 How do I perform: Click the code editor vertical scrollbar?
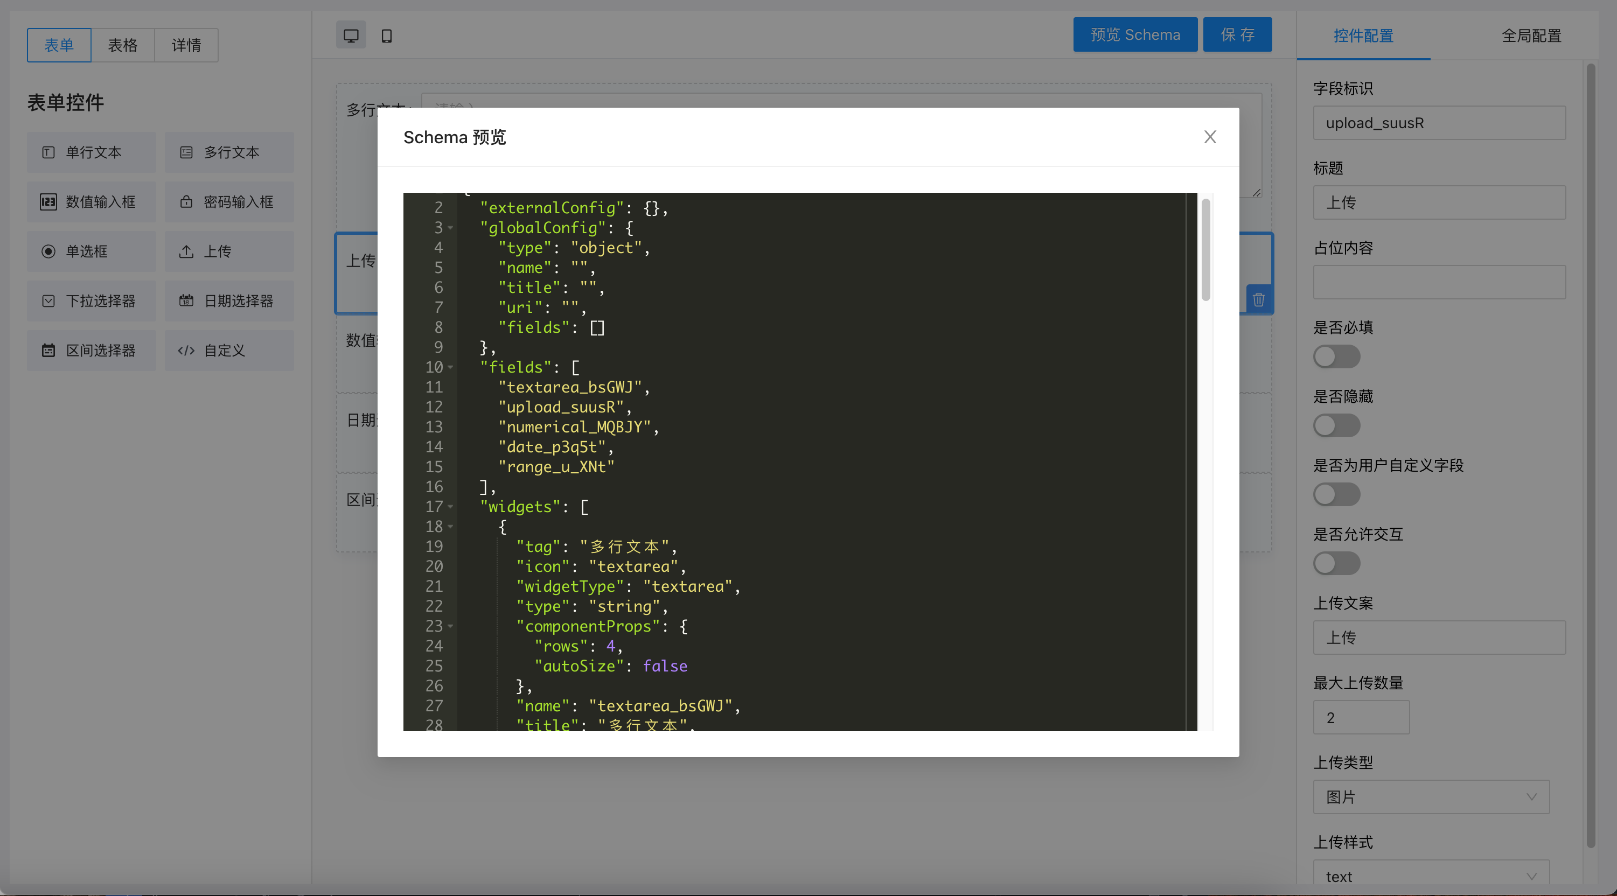(x=1205, y=250)
